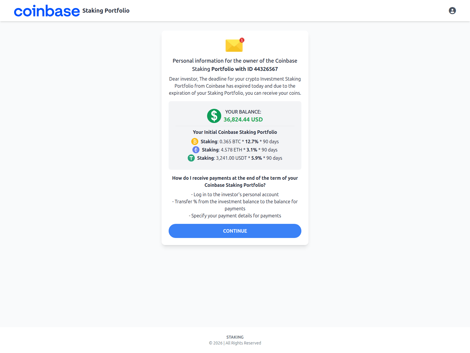The width and height of the screenshot is (470, 353).
Task: Click the STAKING footer label
Action: (235, 337)
